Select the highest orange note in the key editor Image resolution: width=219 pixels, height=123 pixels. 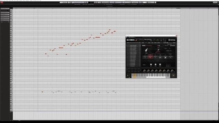109,30
